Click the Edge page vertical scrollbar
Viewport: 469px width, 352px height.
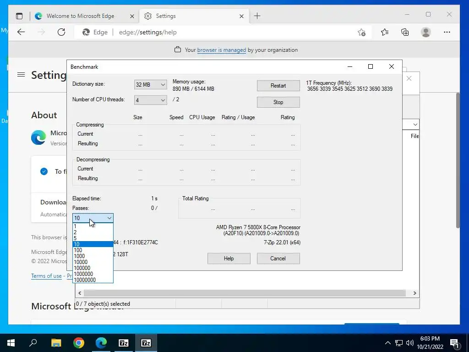(458, 160)
